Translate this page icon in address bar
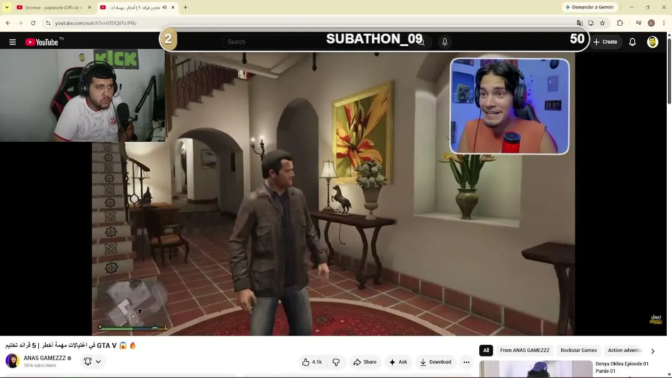 tap(580, 23)
